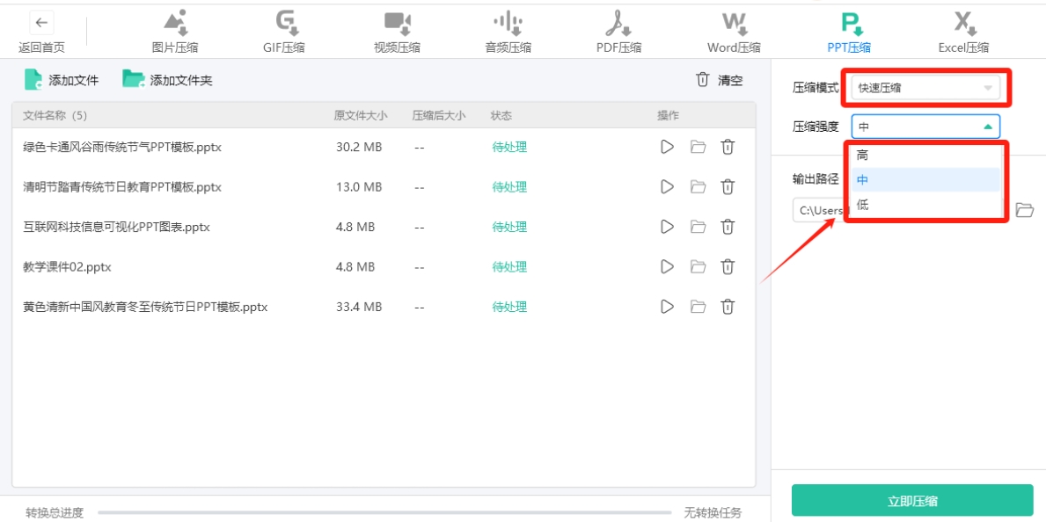Open the PDF压缩 tab

[x=619, y=32]
